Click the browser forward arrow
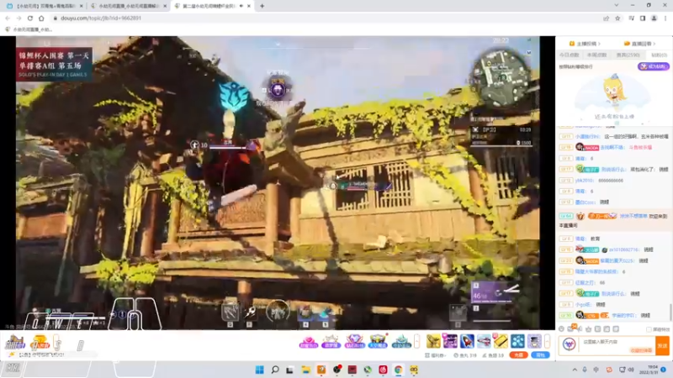 19,18
